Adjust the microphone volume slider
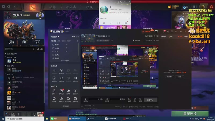The height and width of the screenshot is (121, 215). click(x=94, y=99)
